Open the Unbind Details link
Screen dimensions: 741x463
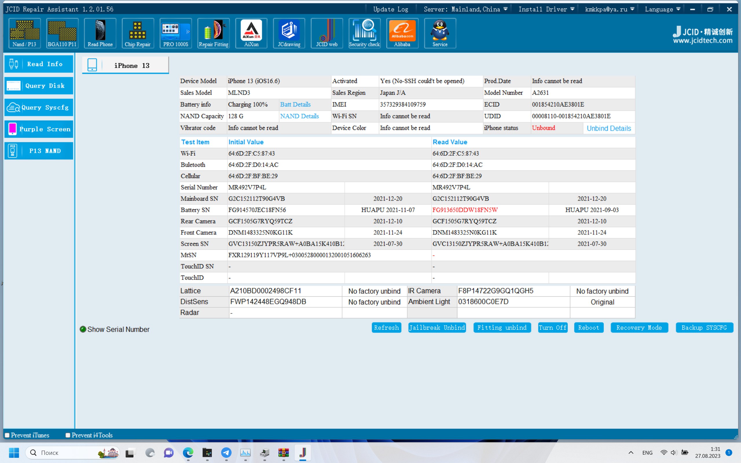(609, 128)
